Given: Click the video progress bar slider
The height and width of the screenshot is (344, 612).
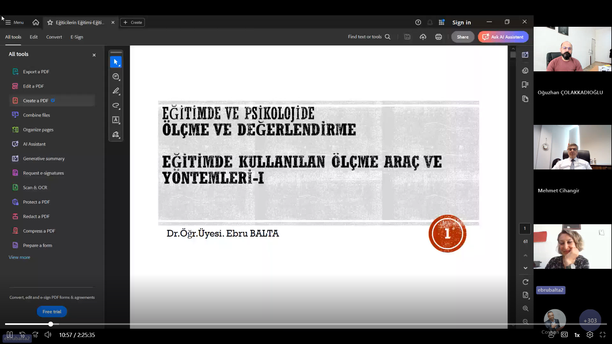Looking at the screenshot, I should [51, 324].
